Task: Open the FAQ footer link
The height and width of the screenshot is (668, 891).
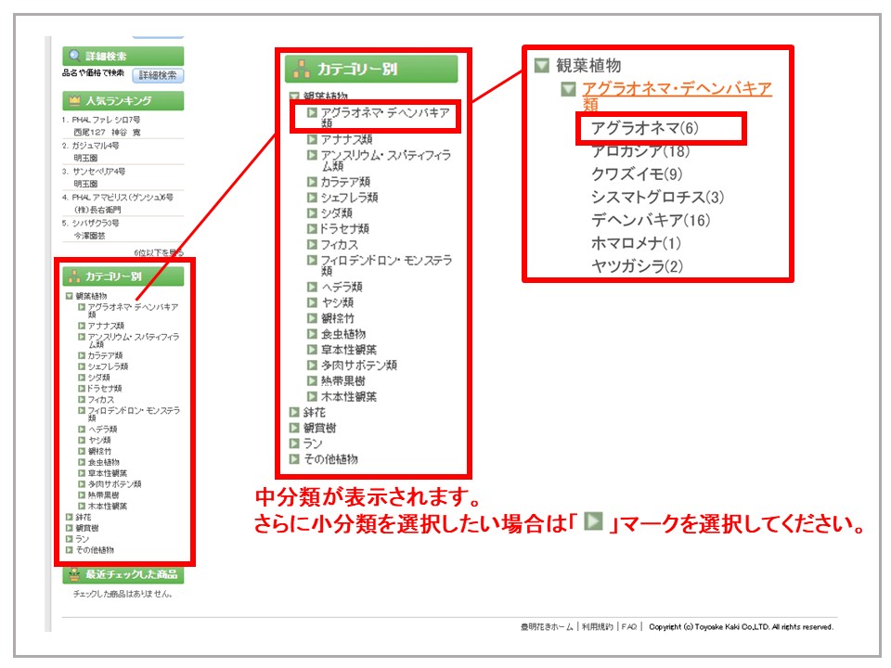Action: pyautogui.click(x=629, y=627)
